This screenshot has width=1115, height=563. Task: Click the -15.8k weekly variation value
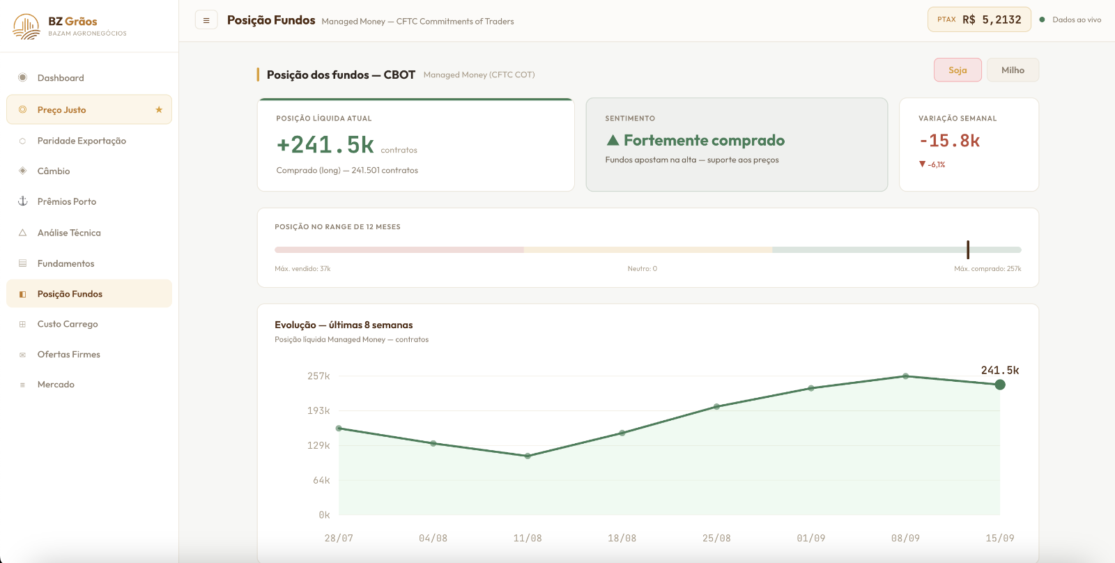[949, 141]
